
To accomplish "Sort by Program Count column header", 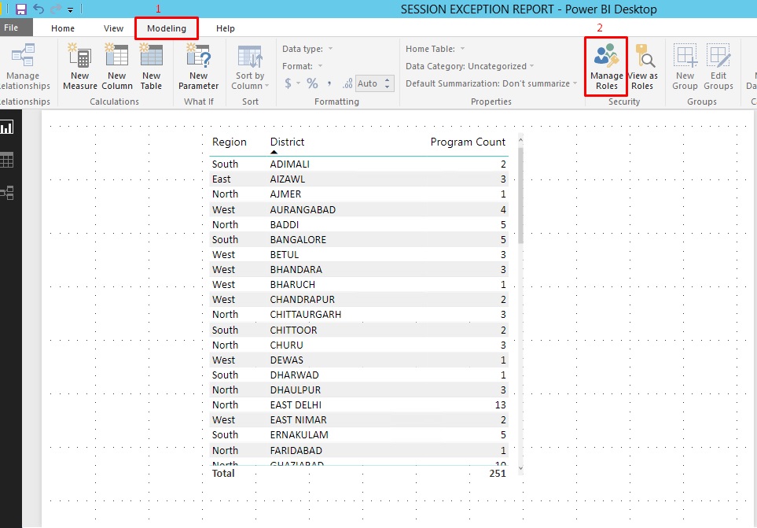I will tap(468, 142).
